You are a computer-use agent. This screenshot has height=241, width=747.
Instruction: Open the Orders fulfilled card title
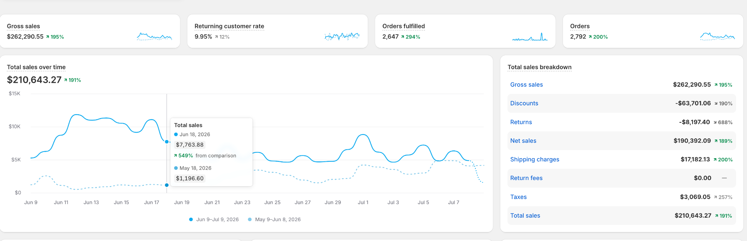[403, 26]
